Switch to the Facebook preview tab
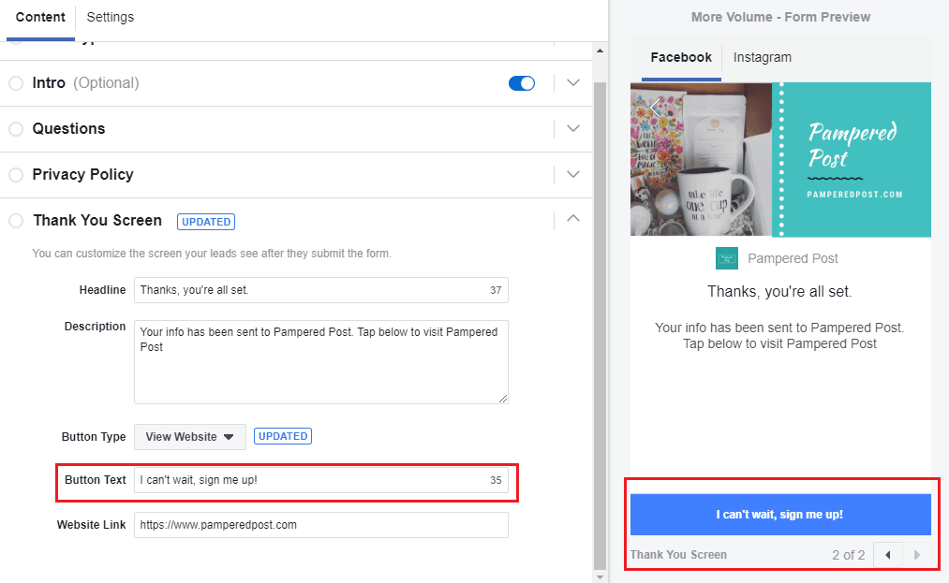949x583 pixels. coord(679,57)
